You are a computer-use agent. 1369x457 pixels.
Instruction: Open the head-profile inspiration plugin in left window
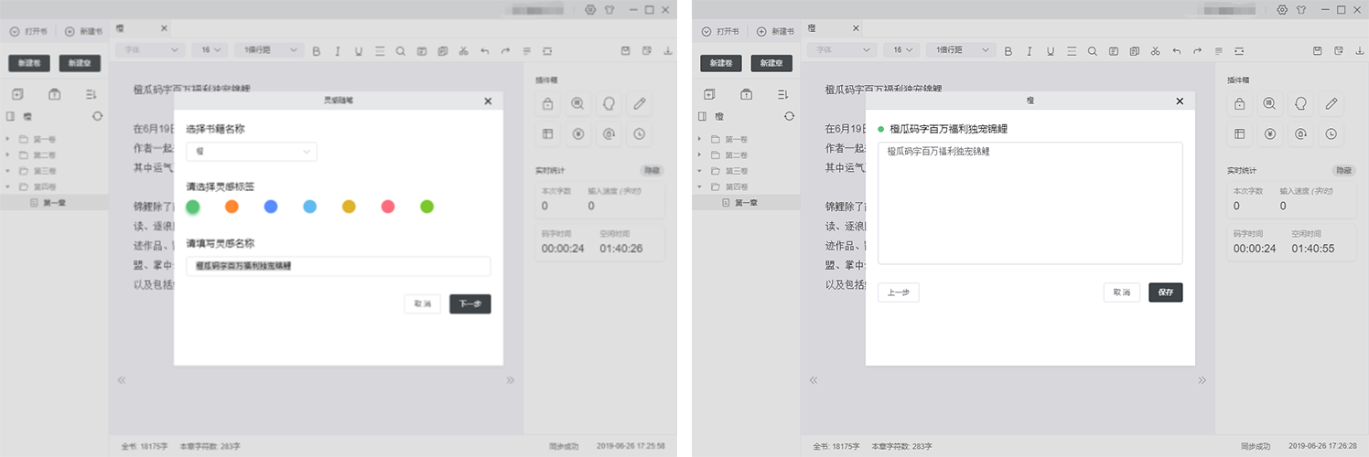(x=609, y=103)
